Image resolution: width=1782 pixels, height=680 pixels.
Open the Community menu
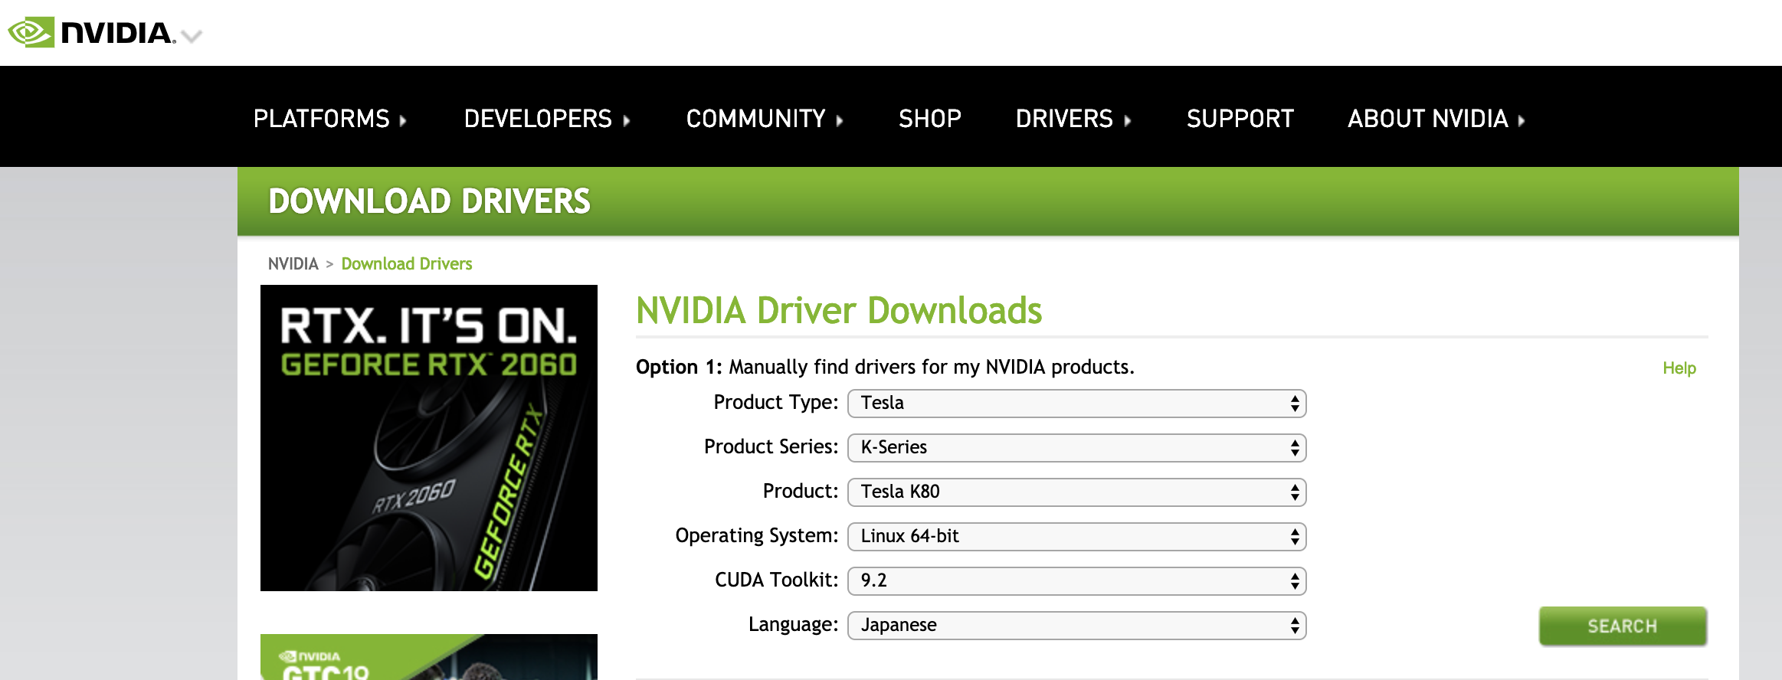pos(765,119)
